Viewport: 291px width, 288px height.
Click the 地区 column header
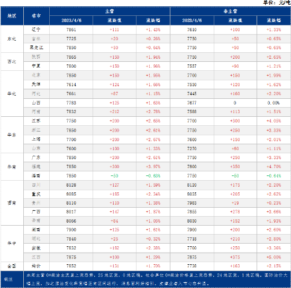click(12, 16)
